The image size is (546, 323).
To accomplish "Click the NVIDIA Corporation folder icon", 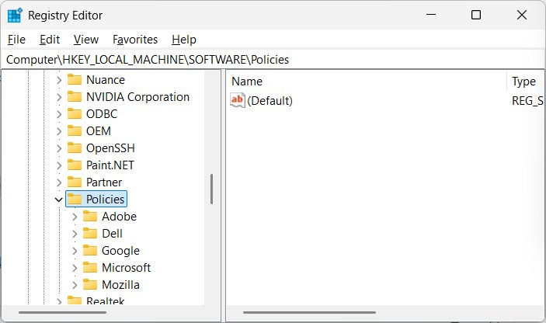I will 75,97.
